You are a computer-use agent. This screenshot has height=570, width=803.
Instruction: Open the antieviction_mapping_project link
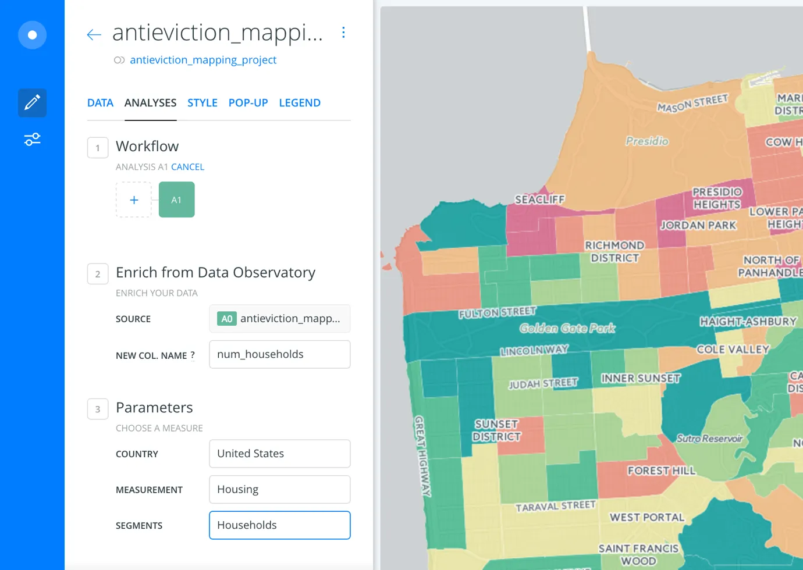point(203,60)
